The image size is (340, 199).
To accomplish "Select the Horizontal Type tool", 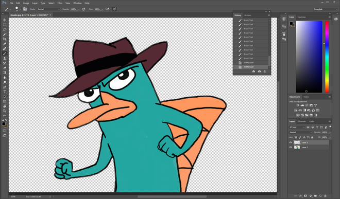I will 5,92.
